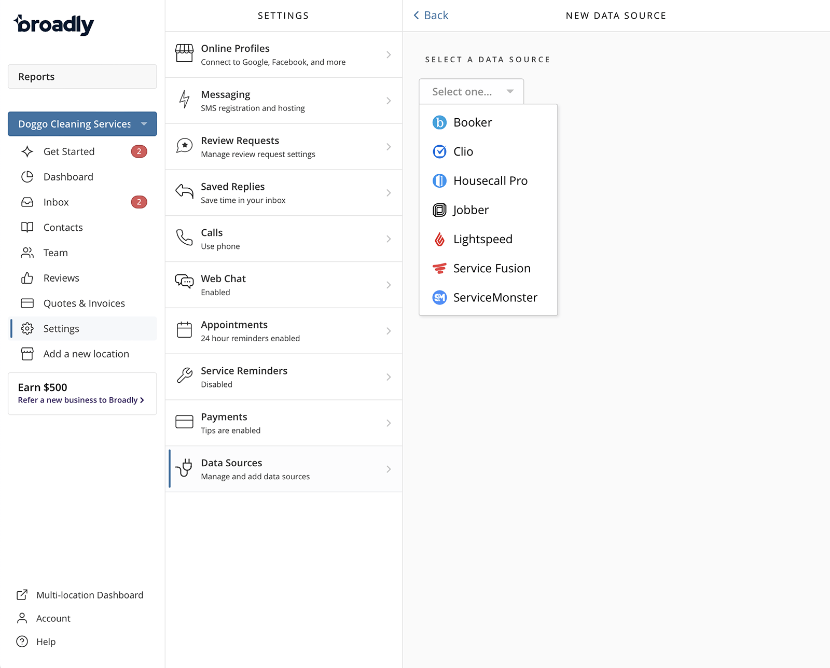830x668 pixels.
Task: Expand Web Chat row chevron
Action: pyautogui.click(x=389, y=285)
